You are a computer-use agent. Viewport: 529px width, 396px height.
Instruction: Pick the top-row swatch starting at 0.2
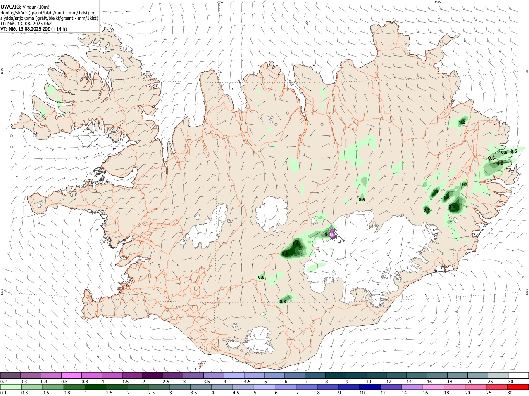tap(10, 375)
